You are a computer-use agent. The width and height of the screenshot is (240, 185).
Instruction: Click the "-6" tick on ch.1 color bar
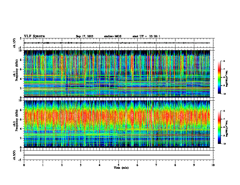[x=224, y=61]
